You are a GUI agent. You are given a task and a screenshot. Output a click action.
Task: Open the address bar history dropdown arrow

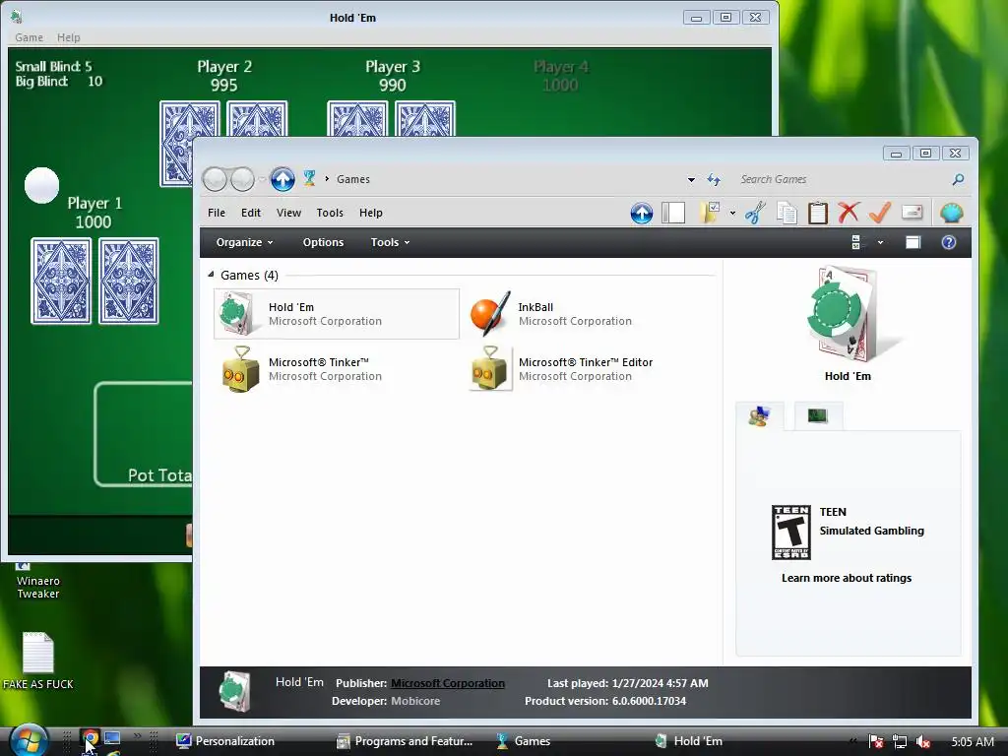[x=691, y=179]
